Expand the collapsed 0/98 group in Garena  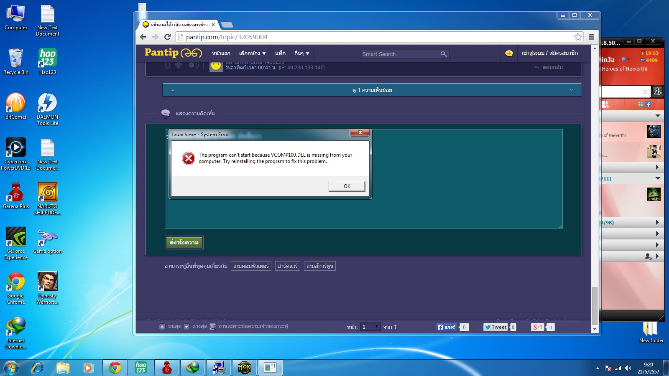(657, 222)
